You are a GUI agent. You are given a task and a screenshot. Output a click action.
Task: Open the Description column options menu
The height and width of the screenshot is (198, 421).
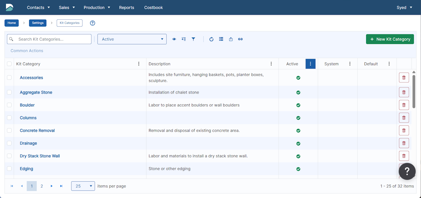(x=271, y=64)
